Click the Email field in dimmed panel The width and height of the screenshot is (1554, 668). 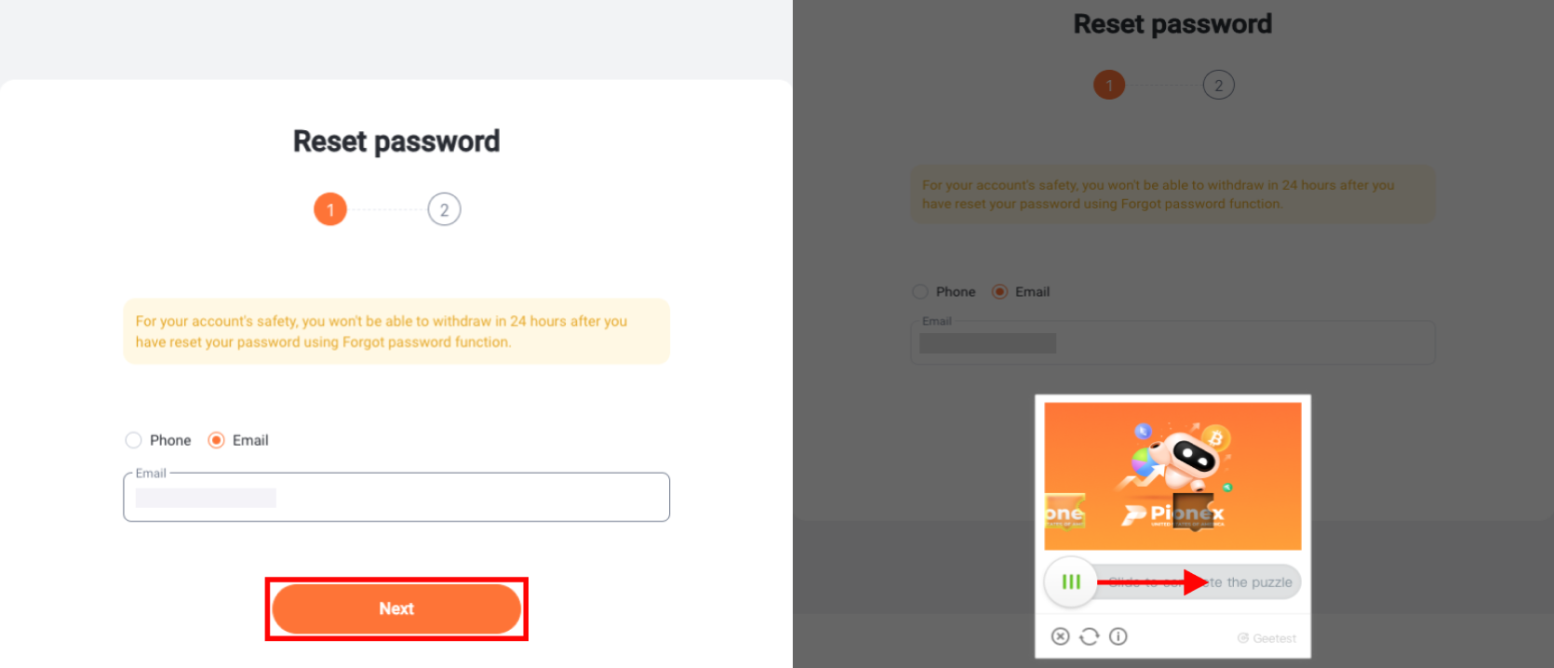coord(1172,342)
